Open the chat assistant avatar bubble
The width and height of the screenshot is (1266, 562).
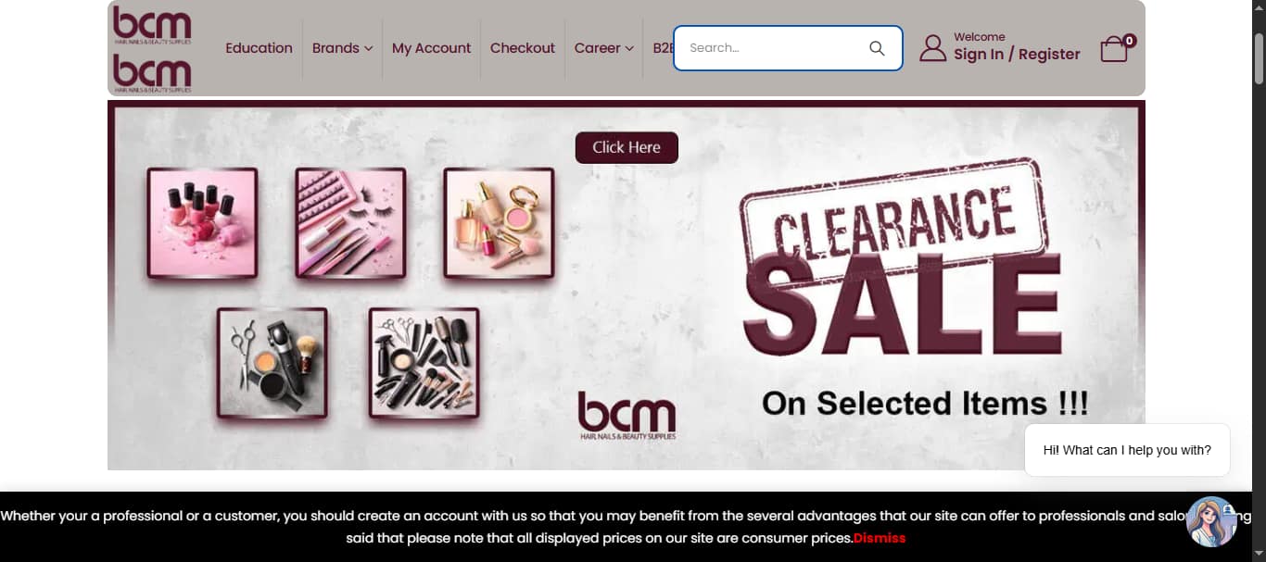point(1211,521)
